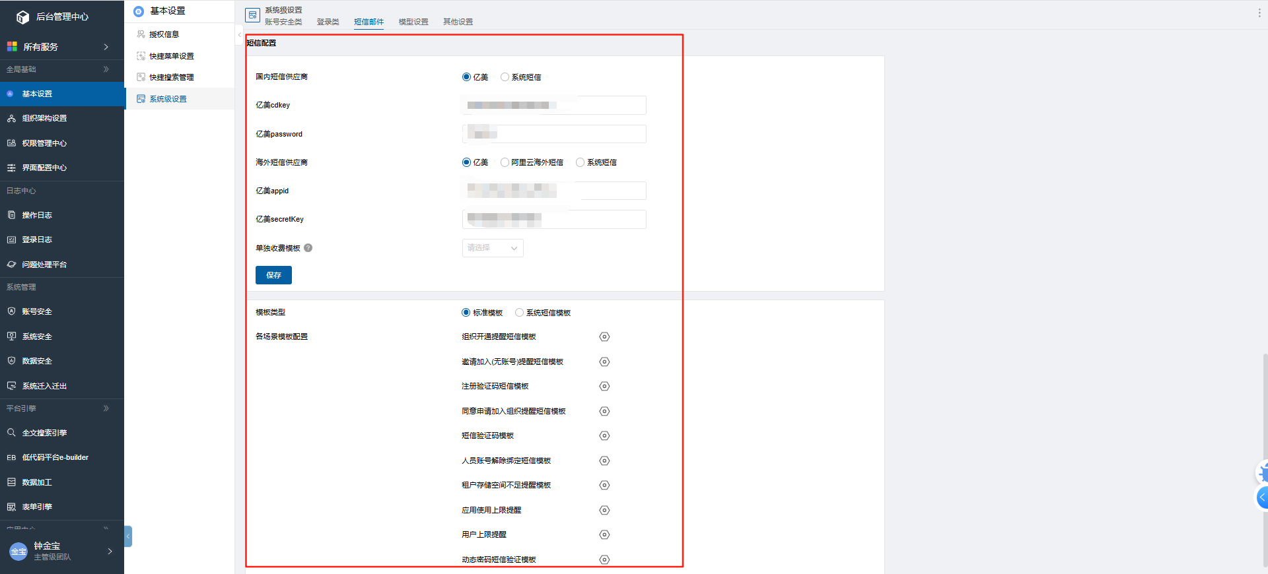Switch to 登录类 tab
The image size is (1268, 574).
pos(328,22)
